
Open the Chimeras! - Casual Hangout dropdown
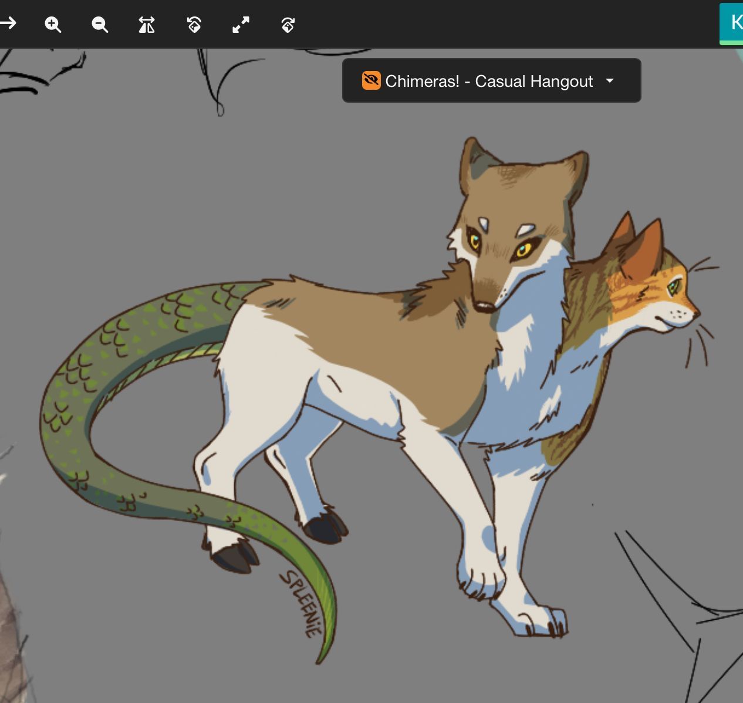pyautogui.click(x=489, y=81)
